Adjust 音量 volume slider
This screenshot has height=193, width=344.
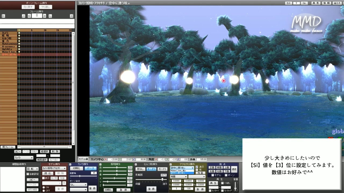tap(235, 186)
